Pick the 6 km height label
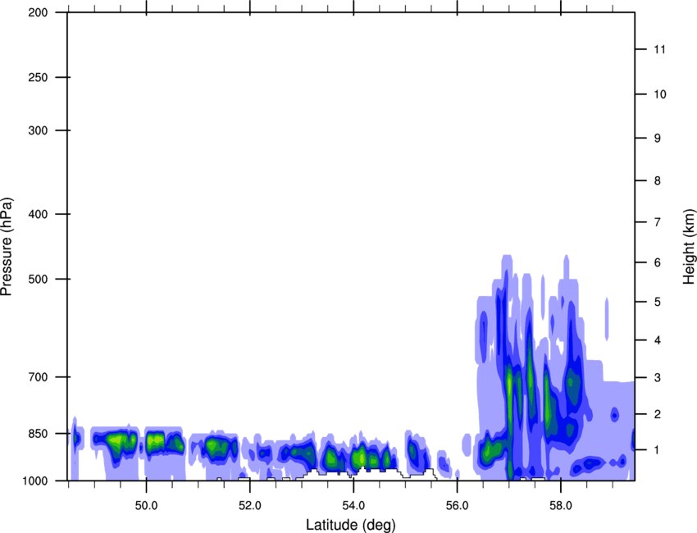 tap(657, 262)
